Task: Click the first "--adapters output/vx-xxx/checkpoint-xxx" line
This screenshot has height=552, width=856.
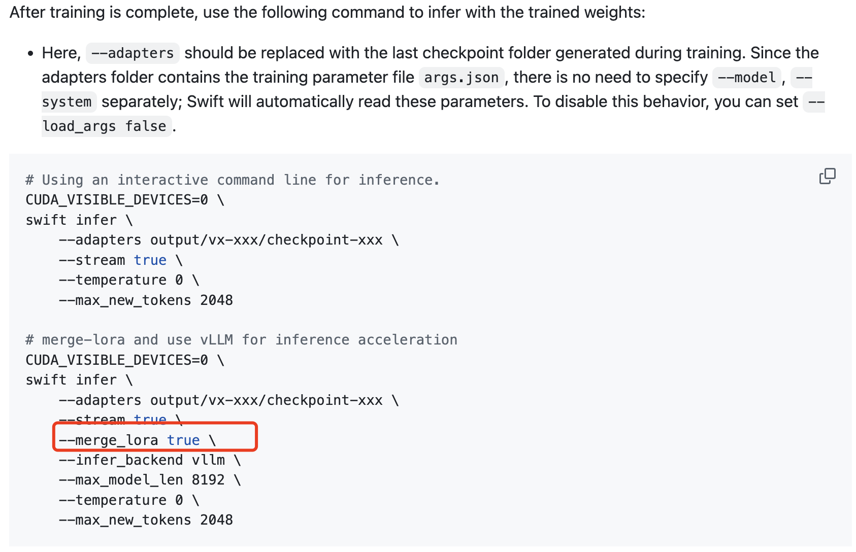Action: 228,240
